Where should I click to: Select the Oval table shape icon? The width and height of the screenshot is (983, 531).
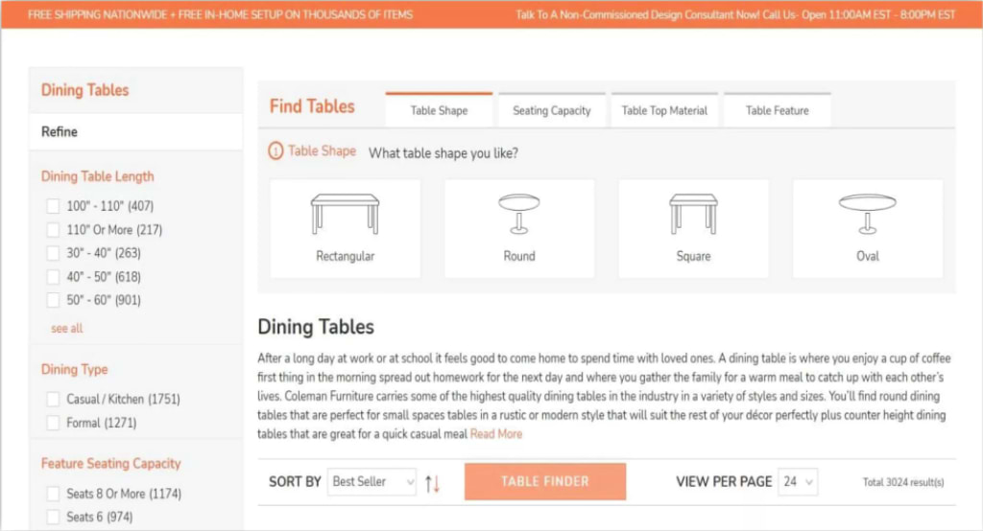click(x=867, y=214)
